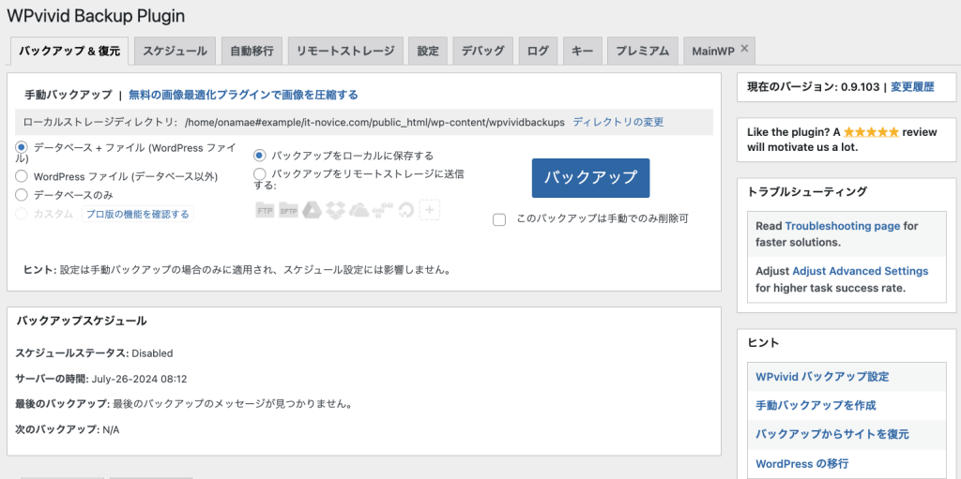Image resolution: width=961 pixels, height=479 pixels.
Task: Choose the Amazon S3 storage icon
Action: (x=383, y=209)
